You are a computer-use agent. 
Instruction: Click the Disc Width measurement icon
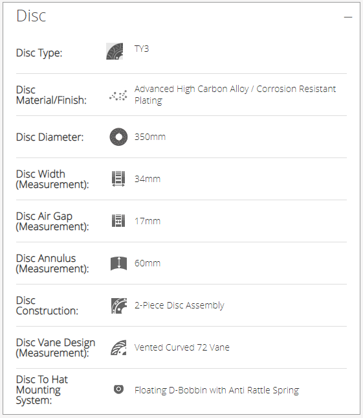click(118, 179)
